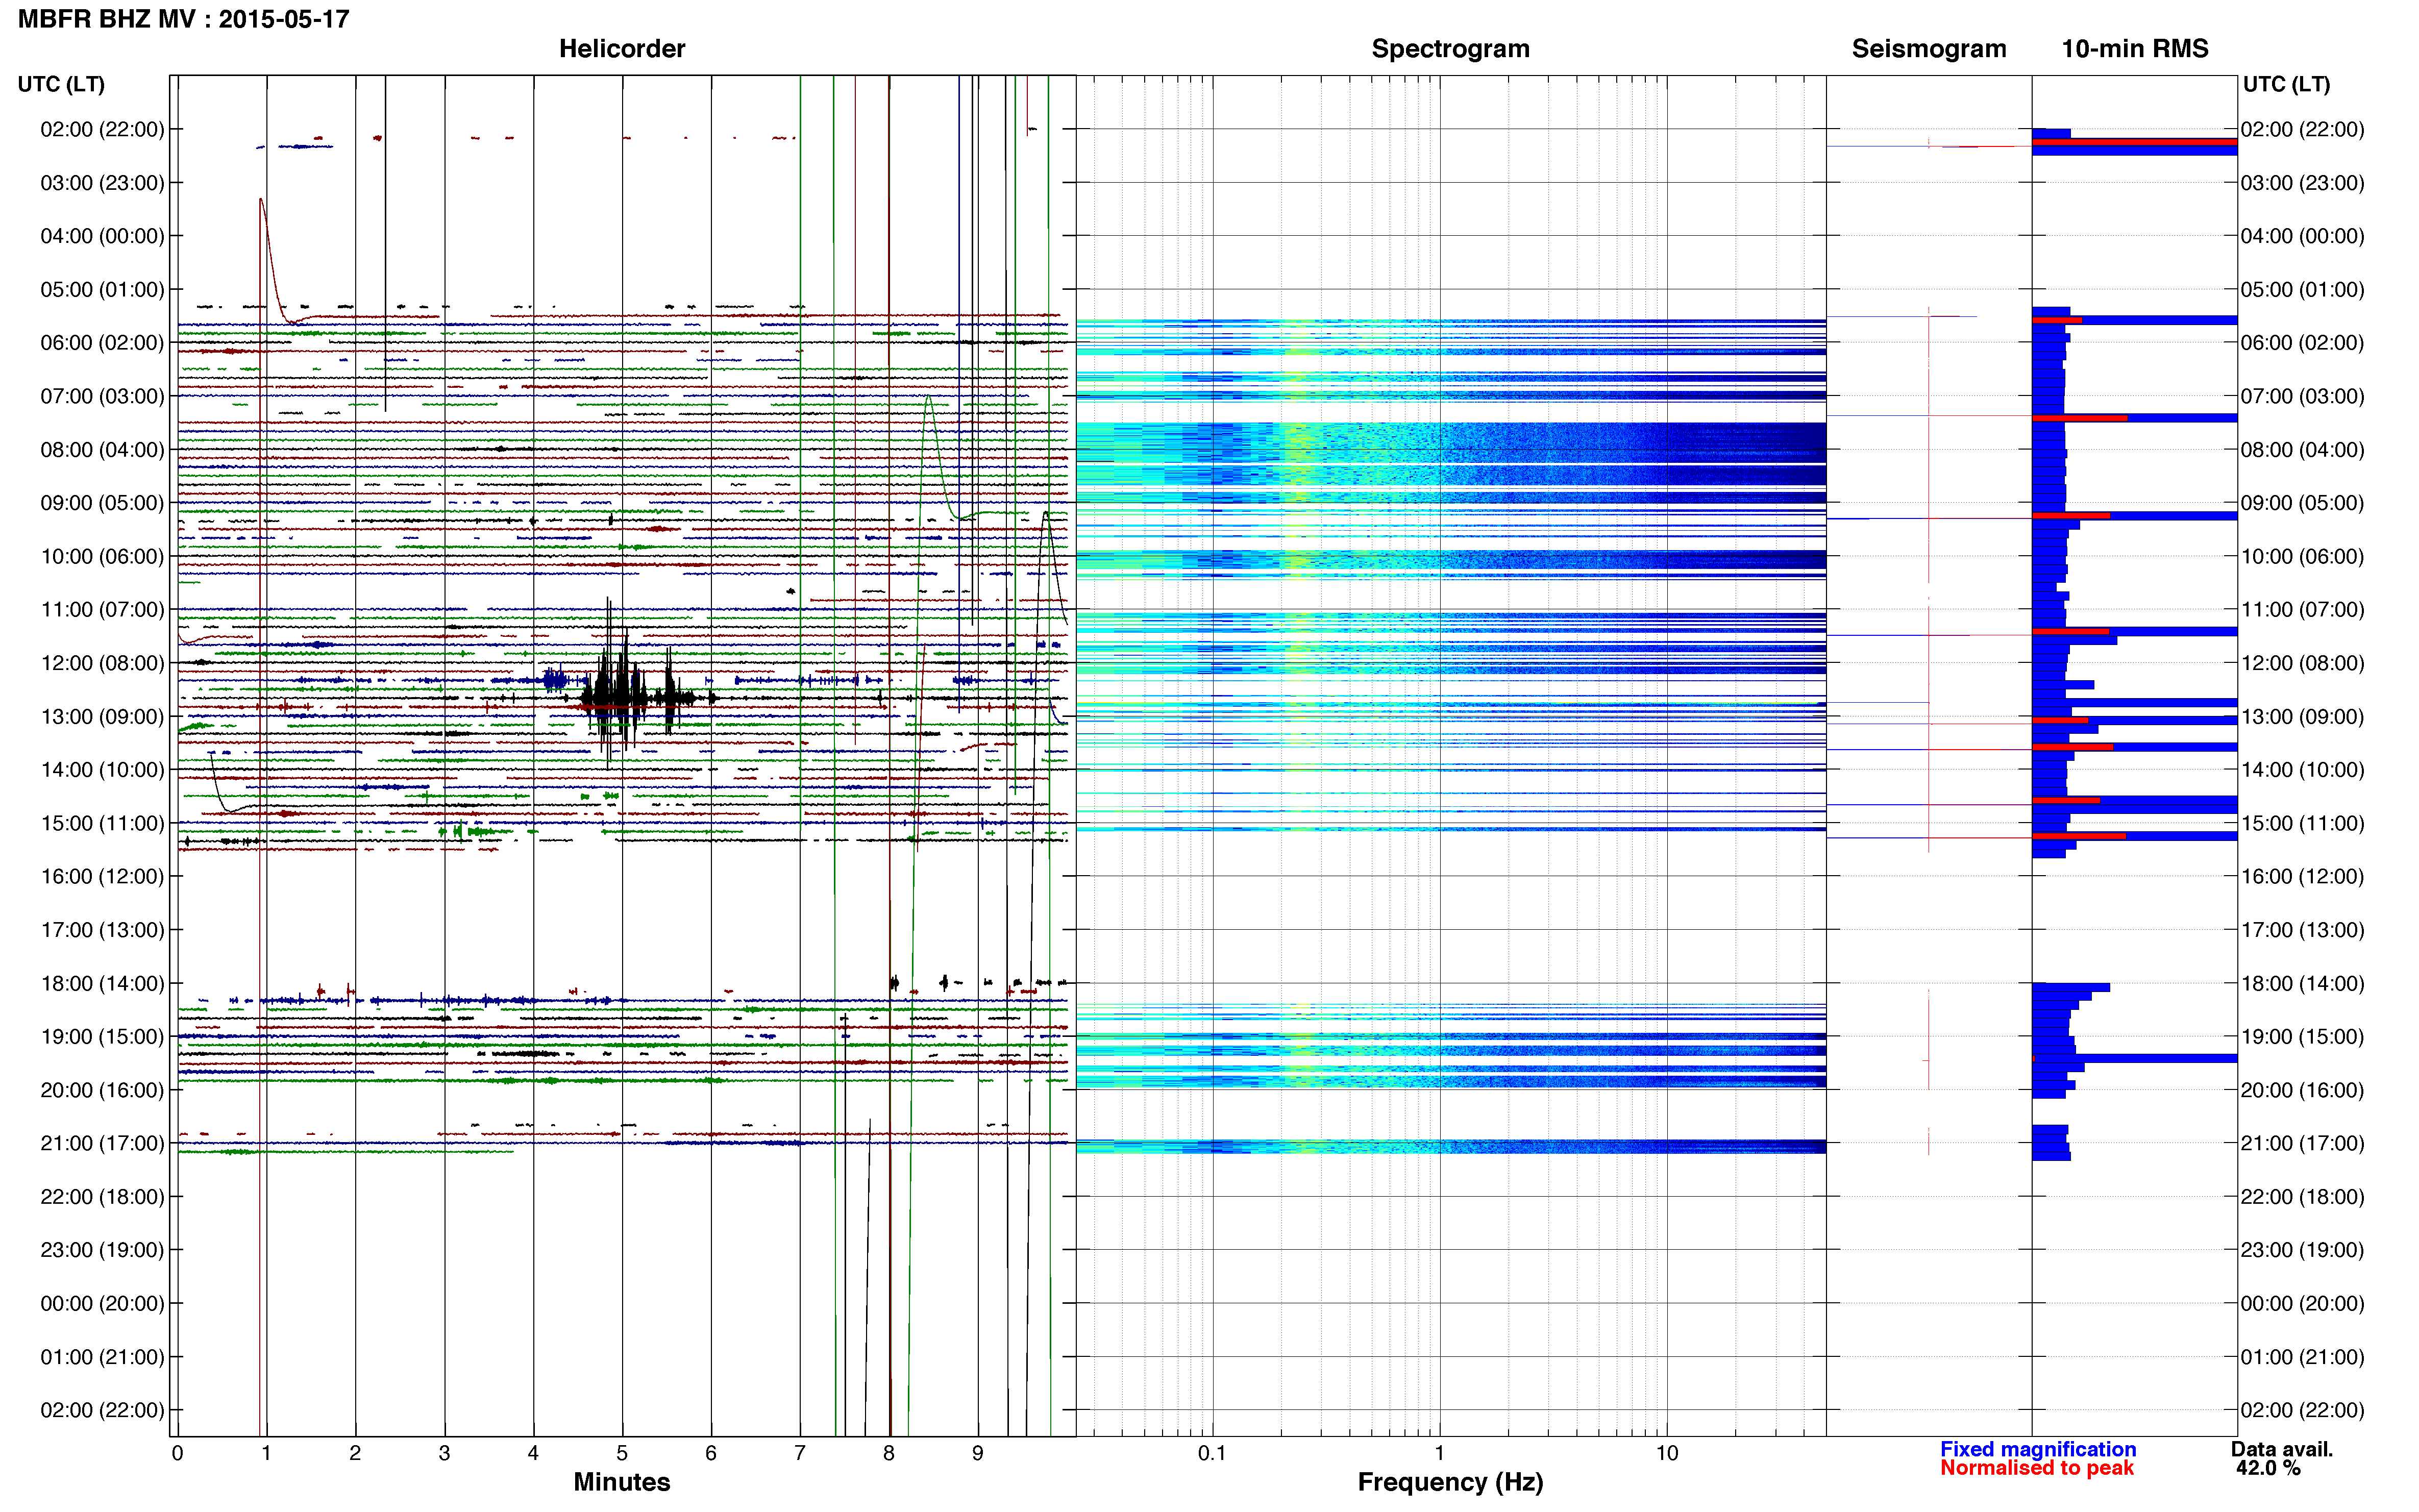
Task: Click right time label '13:00 (09:00)'
Action: pos(2302,716)
